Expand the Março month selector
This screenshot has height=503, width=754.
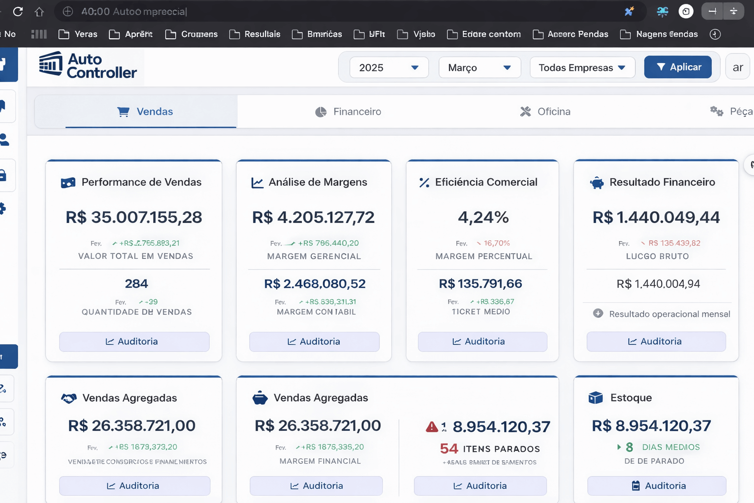tap(479, 67)
